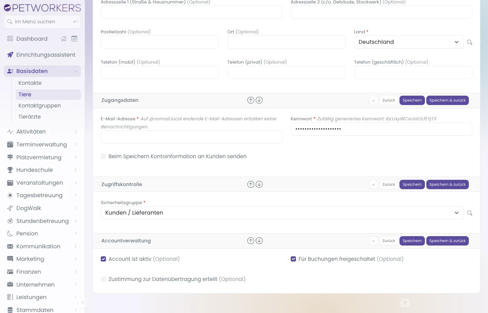Open Tierärzte submenu item
This screenshot has height=313, width=488.
pyautogui.click(x=48, y=117)
